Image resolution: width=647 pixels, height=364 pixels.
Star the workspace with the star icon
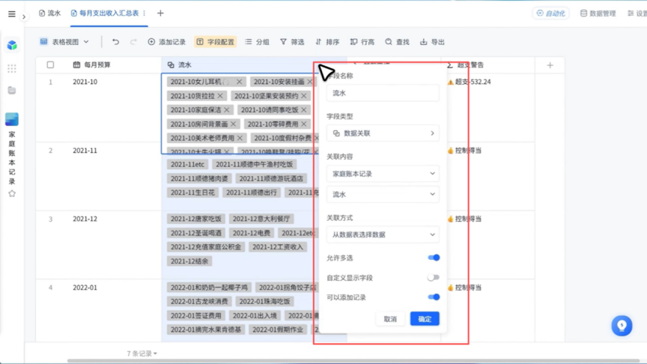pos(12,193)
